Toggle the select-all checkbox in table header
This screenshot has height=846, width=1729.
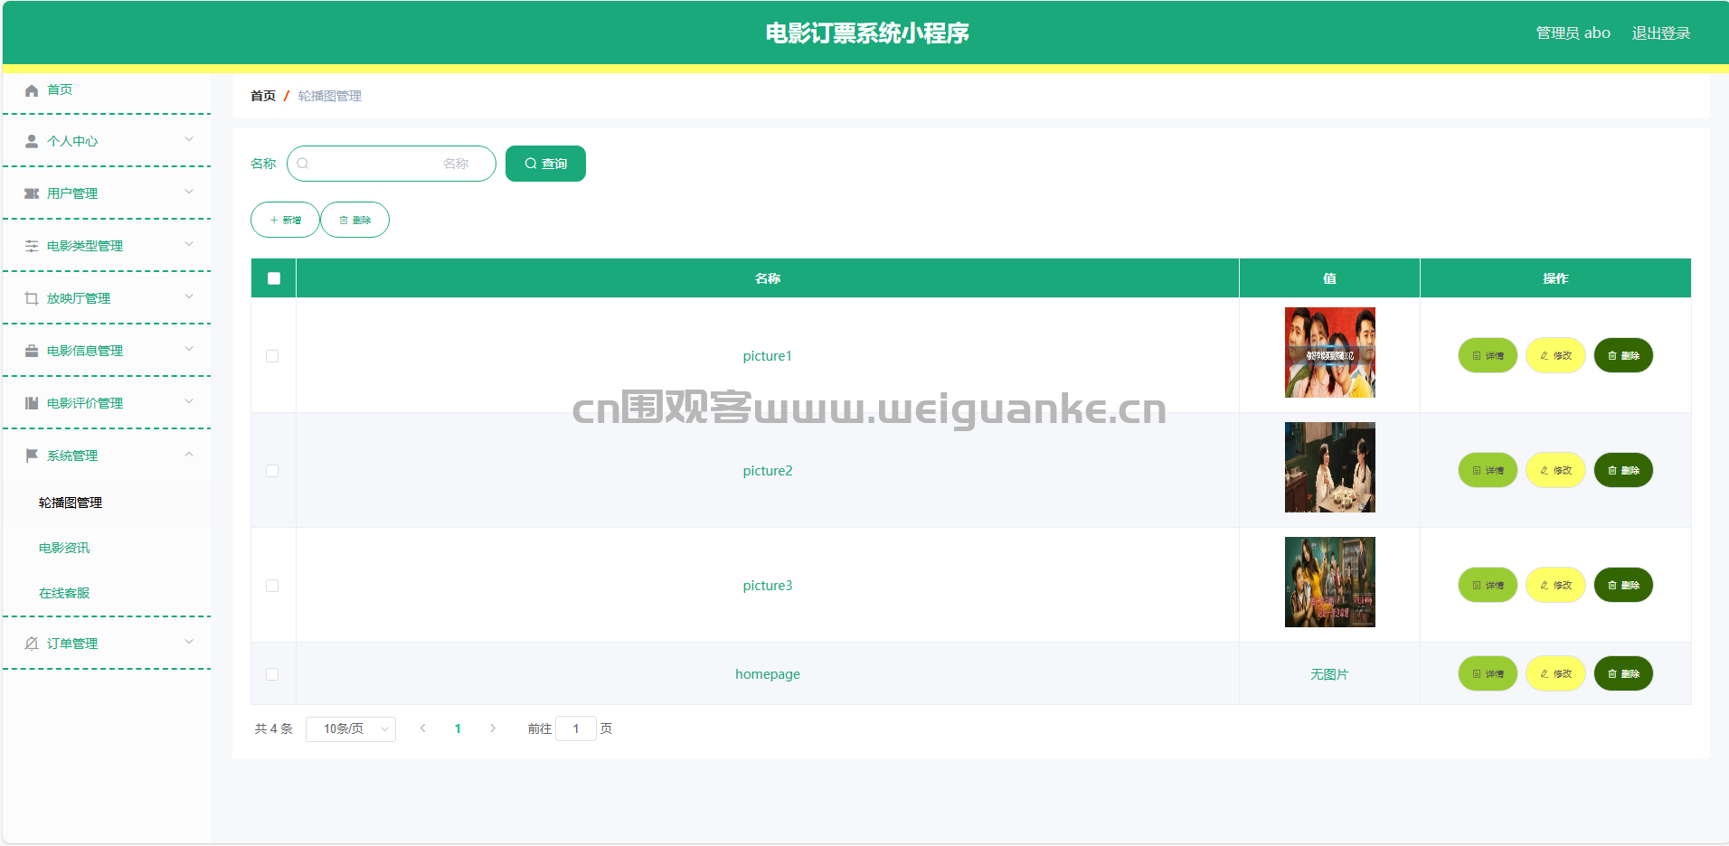(274, 278)
